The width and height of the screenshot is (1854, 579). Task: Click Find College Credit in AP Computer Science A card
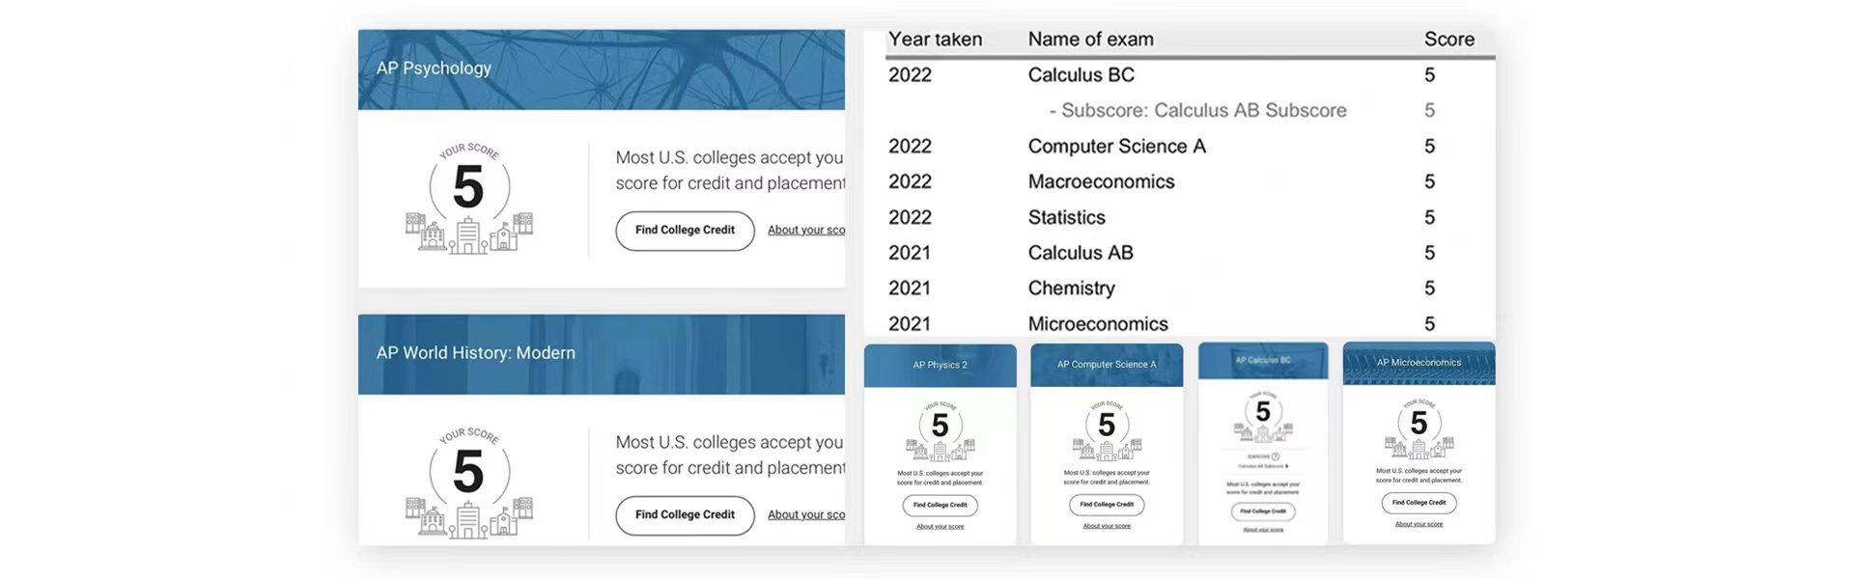click(1107, 505)
